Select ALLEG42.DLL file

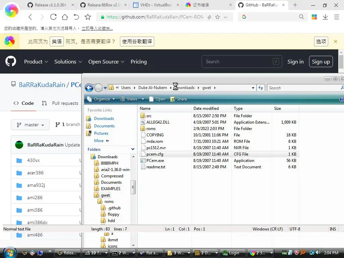coord(158,122)
